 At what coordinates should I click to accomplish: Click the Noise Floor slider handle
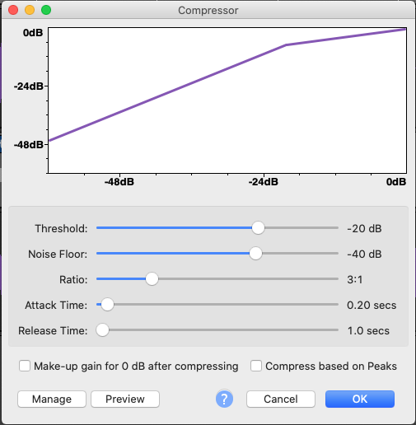pyautogui.click(x=255, y=254)
